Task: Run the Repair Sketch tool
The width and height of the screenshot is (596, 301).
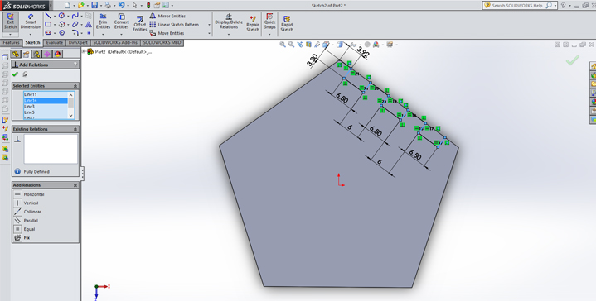Action: (252, 23)
